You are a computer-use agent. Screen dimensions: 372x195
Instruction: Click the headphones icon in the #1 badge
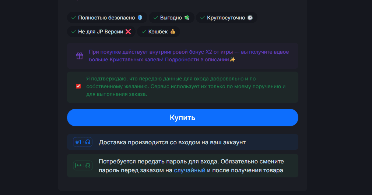(88, 142)
